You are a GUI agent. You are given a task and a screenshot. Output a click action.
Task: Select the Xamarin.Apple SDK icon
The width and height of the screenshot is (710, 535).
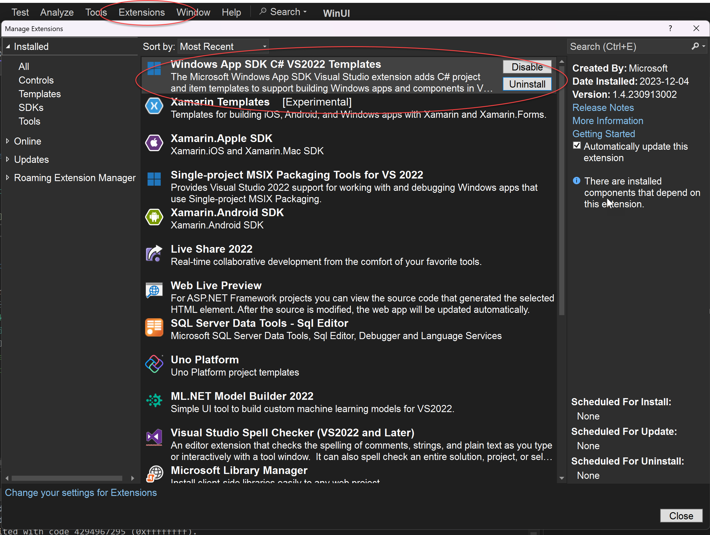pos(154,143)
